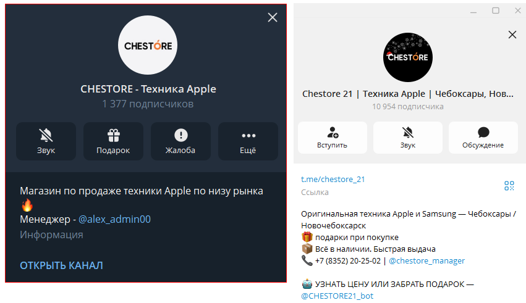Screen dimensions: 526x303
Task: Maximize the Telegram window
Action: point(496,10)
